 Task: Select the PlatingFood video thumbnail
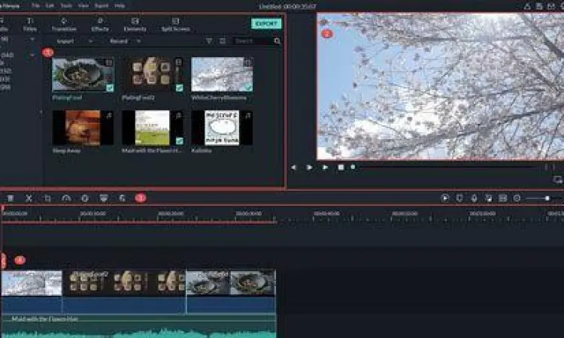tap(83, 74)
